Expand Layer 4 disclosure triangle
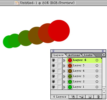The width and height of the screenshot is (107, 100). (64, 71)
